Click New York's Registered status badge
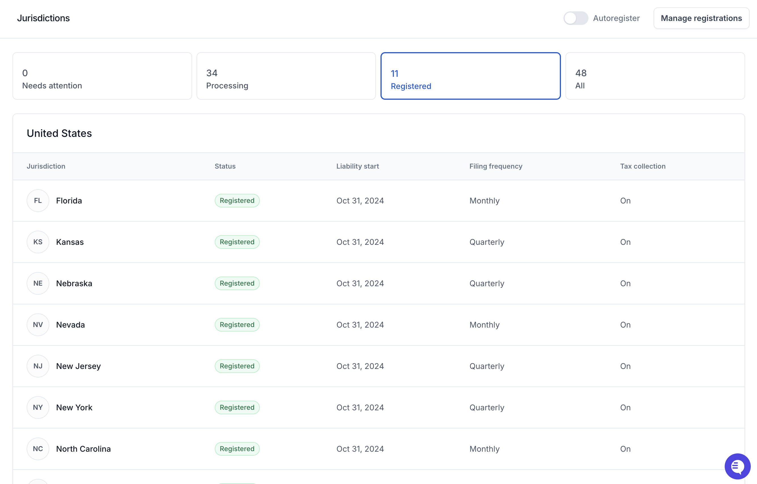The height and width of the screenshot is (484, 757). (x=237, y=407)
